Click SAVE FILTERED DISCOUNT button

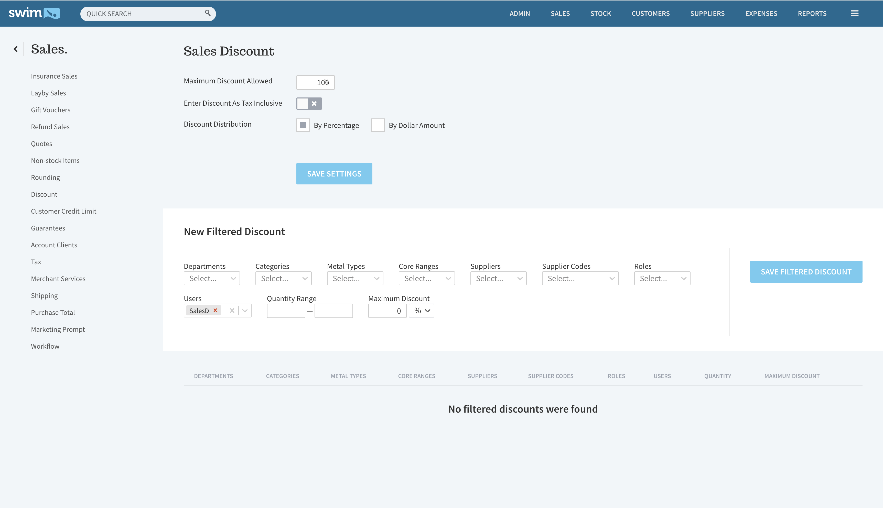(x=806, y=271)
